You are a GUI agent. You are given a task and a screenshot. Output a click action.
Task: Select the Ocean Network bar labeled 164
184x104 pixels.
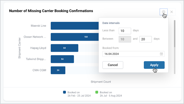pos(75,37)
